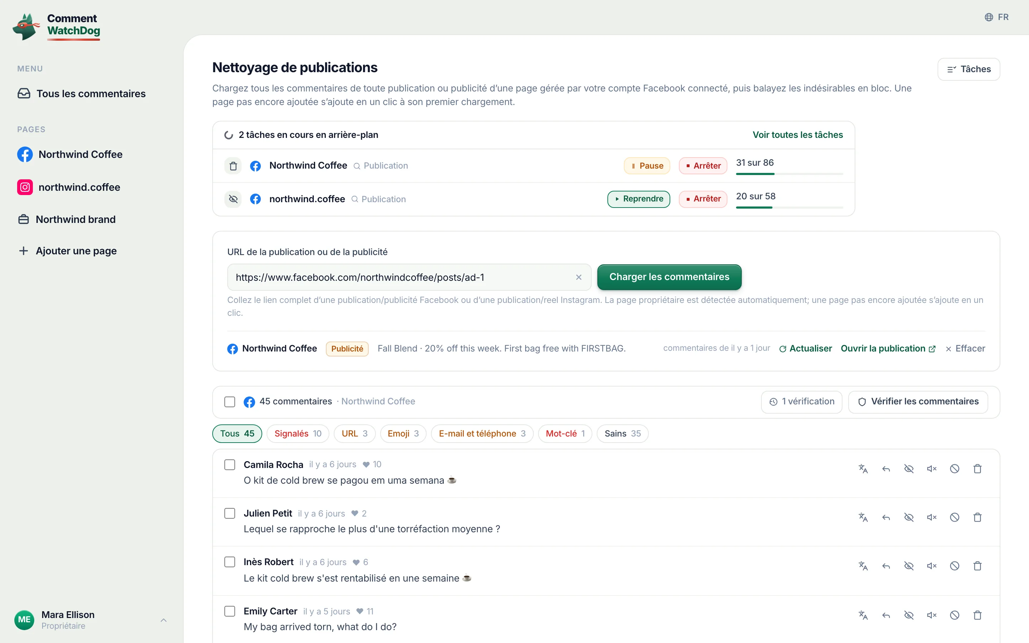Delete Julien Petit's comment
The image size is (1029, 643).
(978, 517)
